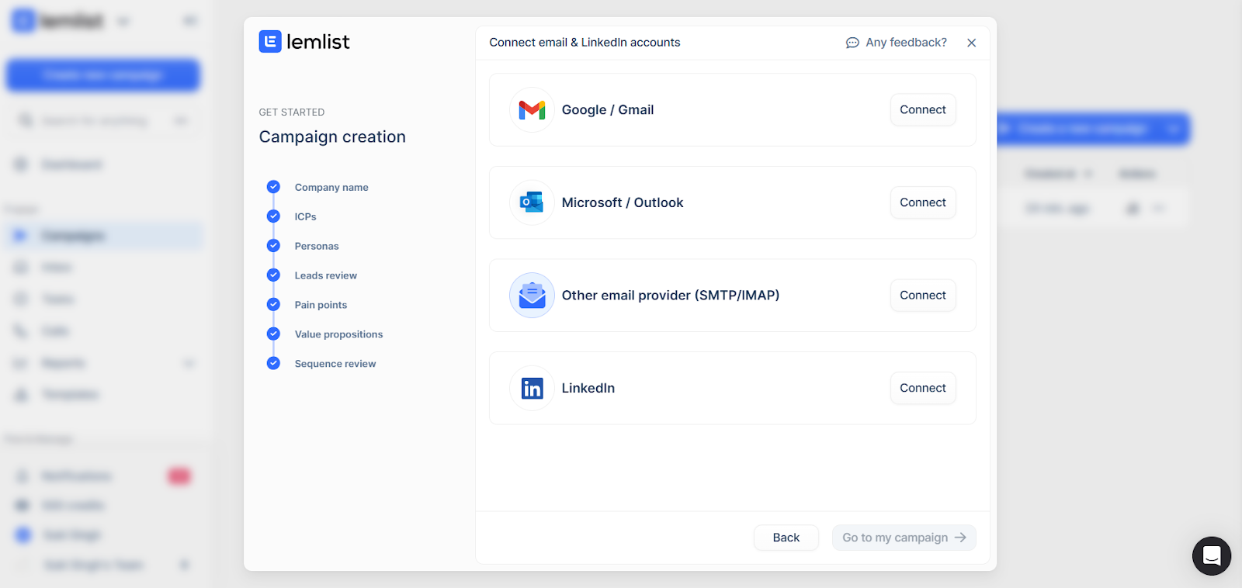This screenshot has height=588, width=1242.
Task: Click the Connect email & LinkedIn accounts title
Action: click(x=585, y=43)
